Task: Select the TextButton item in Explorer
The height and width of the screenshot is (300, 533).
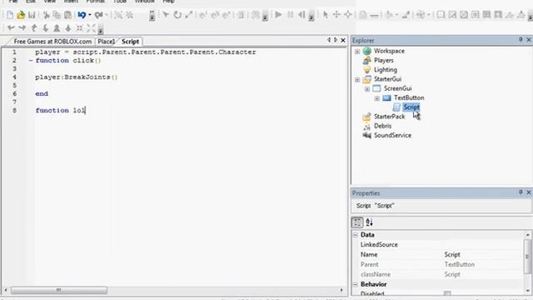Action: pyautogui.click(x=409, y=97)
